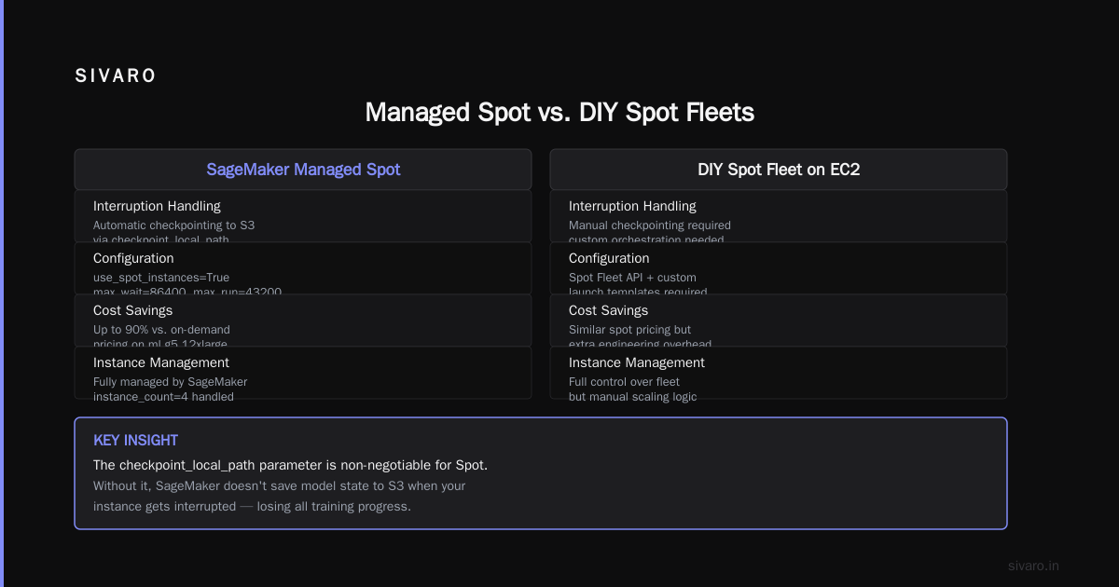Viewport: 1119px width, 587px height.
Task: Click 'instance_count=4 handled' text
Action: (163, 397)
